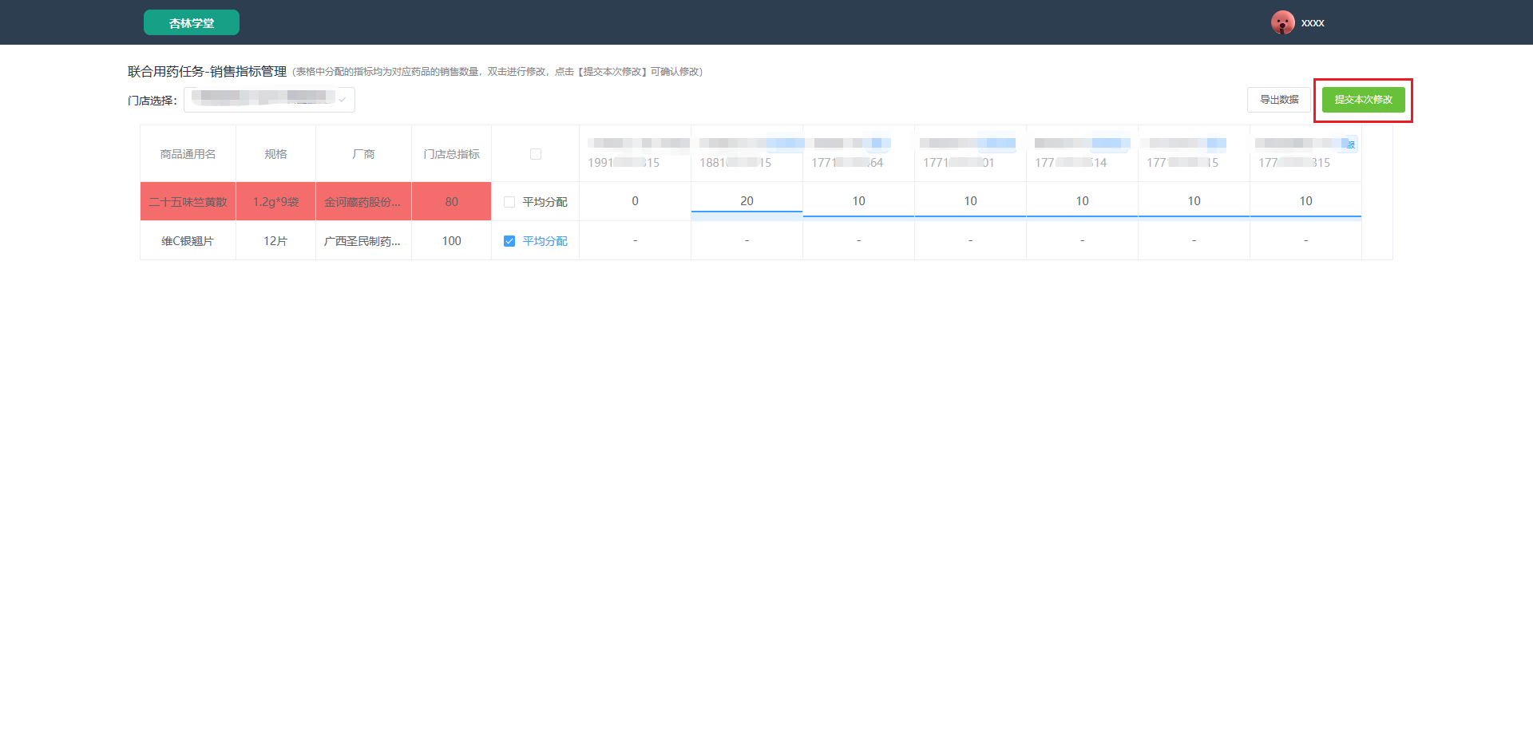Click the 商品通用名 column header

pos(188,154)
